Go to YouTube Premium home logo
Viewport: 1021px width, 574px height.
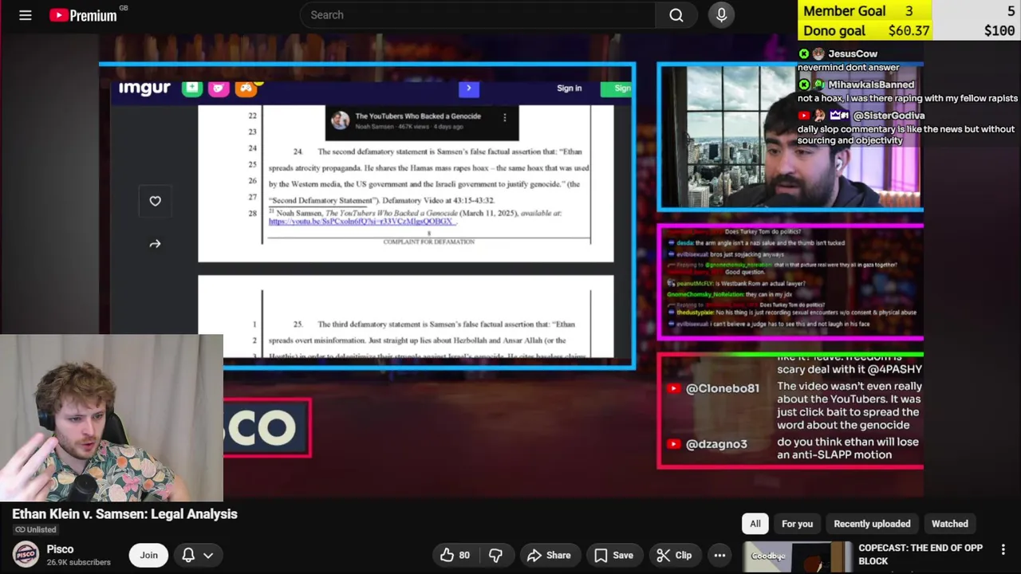[84, 15]
